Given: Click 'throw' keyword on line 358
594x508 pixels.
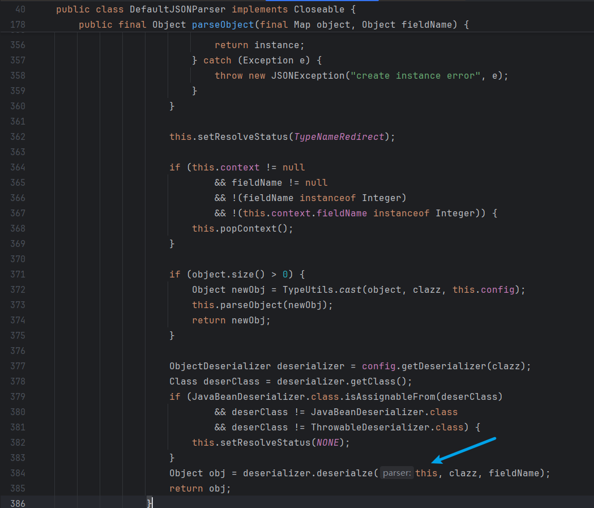Looking at the screenshot, I should 228,76.
